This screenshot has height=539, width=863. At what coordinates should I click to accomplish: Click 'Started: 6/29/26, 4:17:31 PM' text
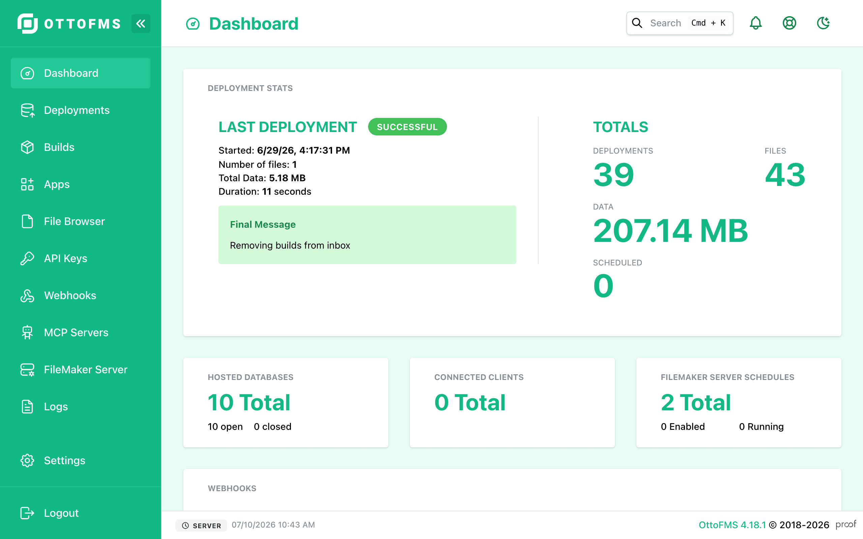[x=284, y=151]
